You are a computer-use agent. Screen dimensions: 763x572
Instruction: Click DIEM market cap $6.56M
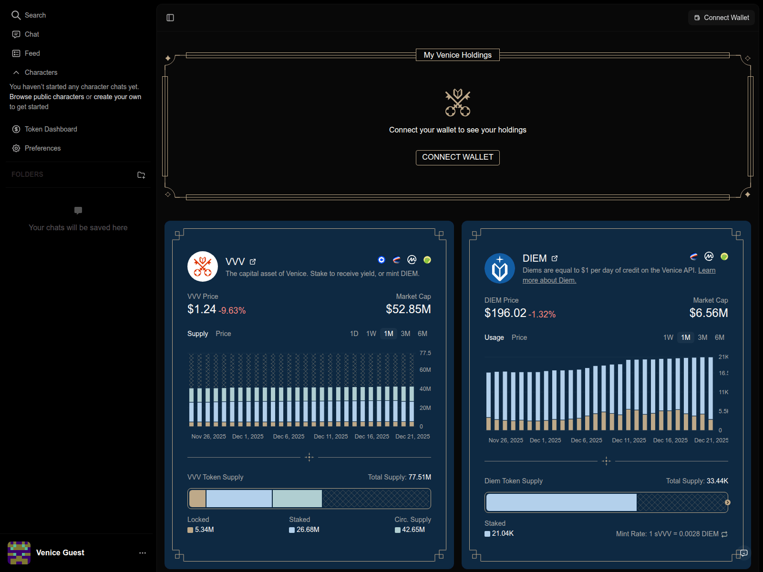coord(709,313)
